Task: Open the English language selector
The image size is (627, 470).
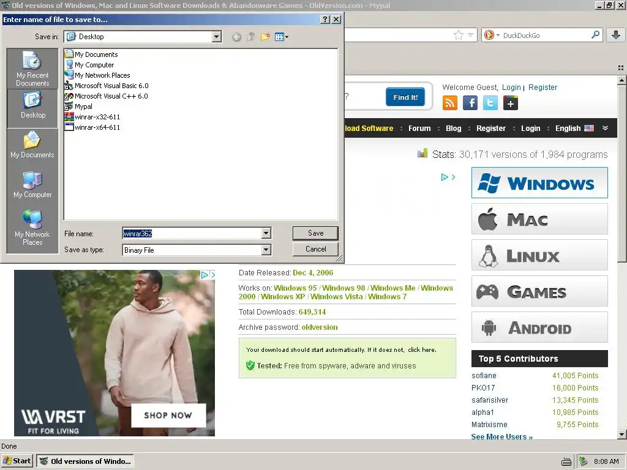Action: [574, 129]
